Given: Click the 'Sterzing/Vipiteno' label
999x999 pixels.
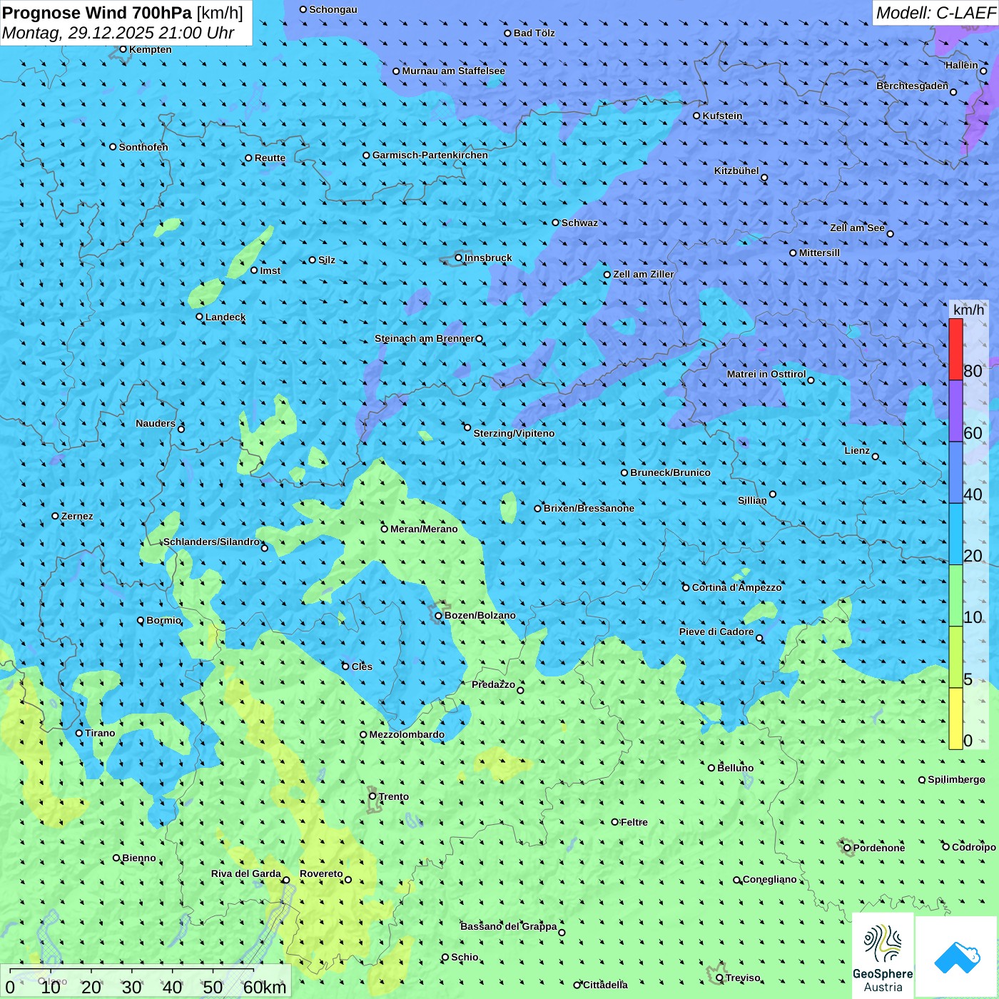Looking at the screenshot, I should pyautogui.click(x=514, y=433).
